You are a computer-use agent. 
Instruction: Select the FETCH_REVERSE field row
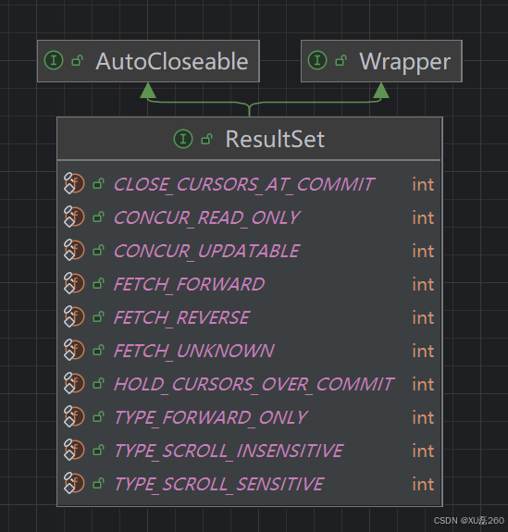tap(250, 317)
